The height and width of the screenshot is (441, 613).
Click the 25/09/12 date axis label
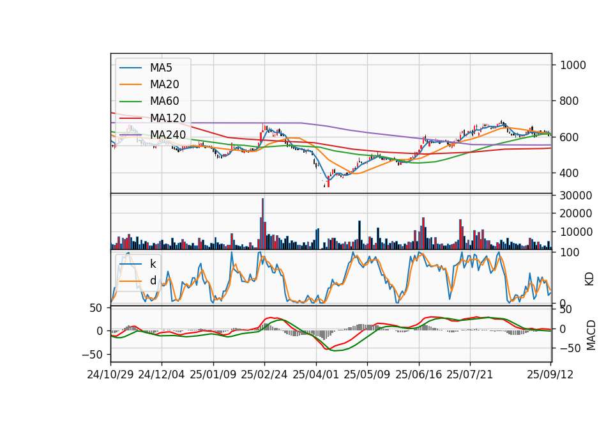(550, 375)
